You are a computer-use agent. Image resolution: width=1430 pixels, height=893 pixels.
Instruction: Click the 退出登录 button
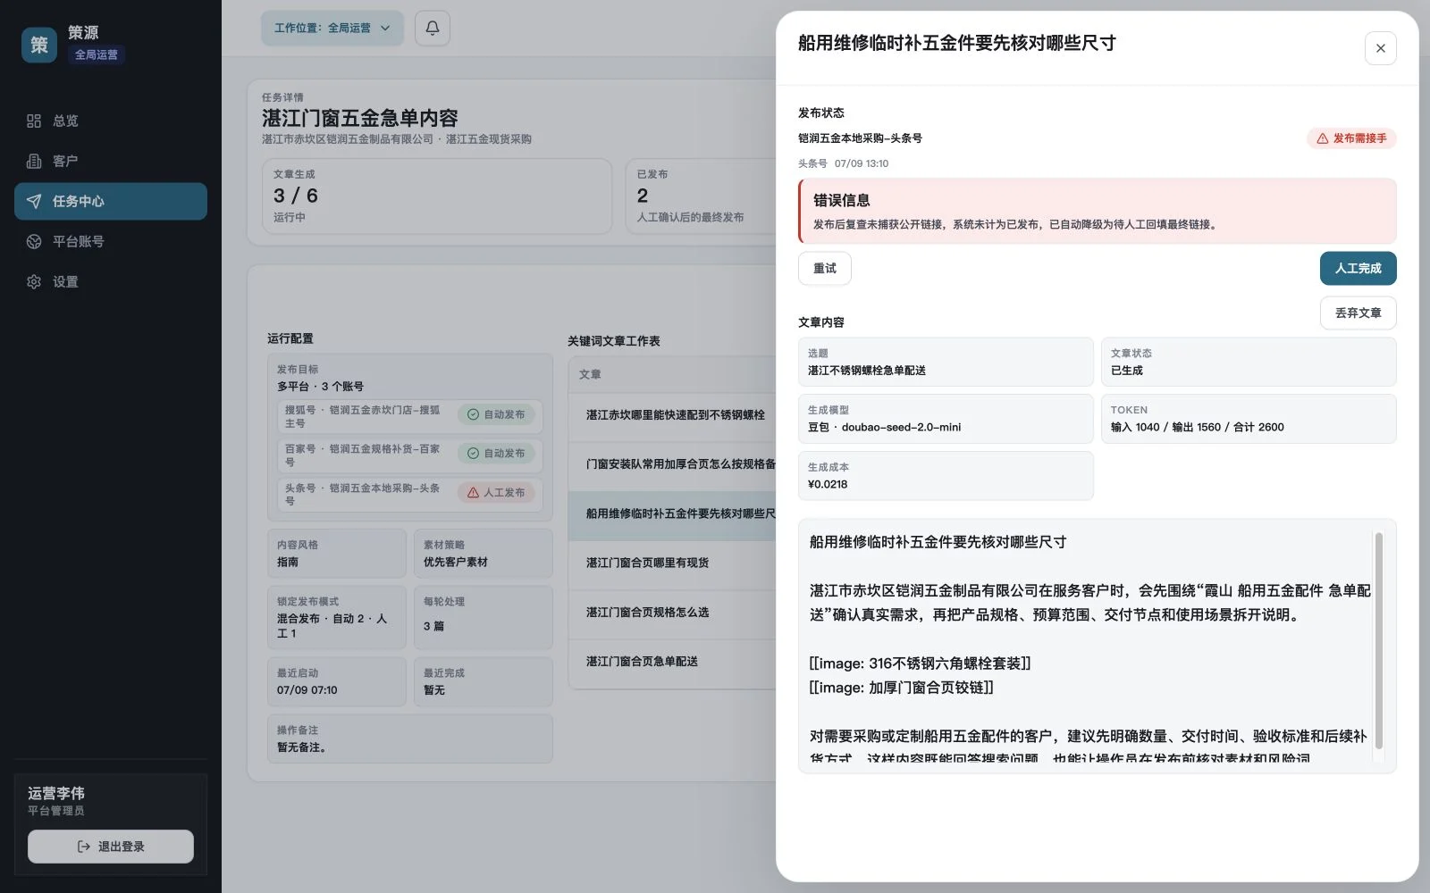coord(111,847)
